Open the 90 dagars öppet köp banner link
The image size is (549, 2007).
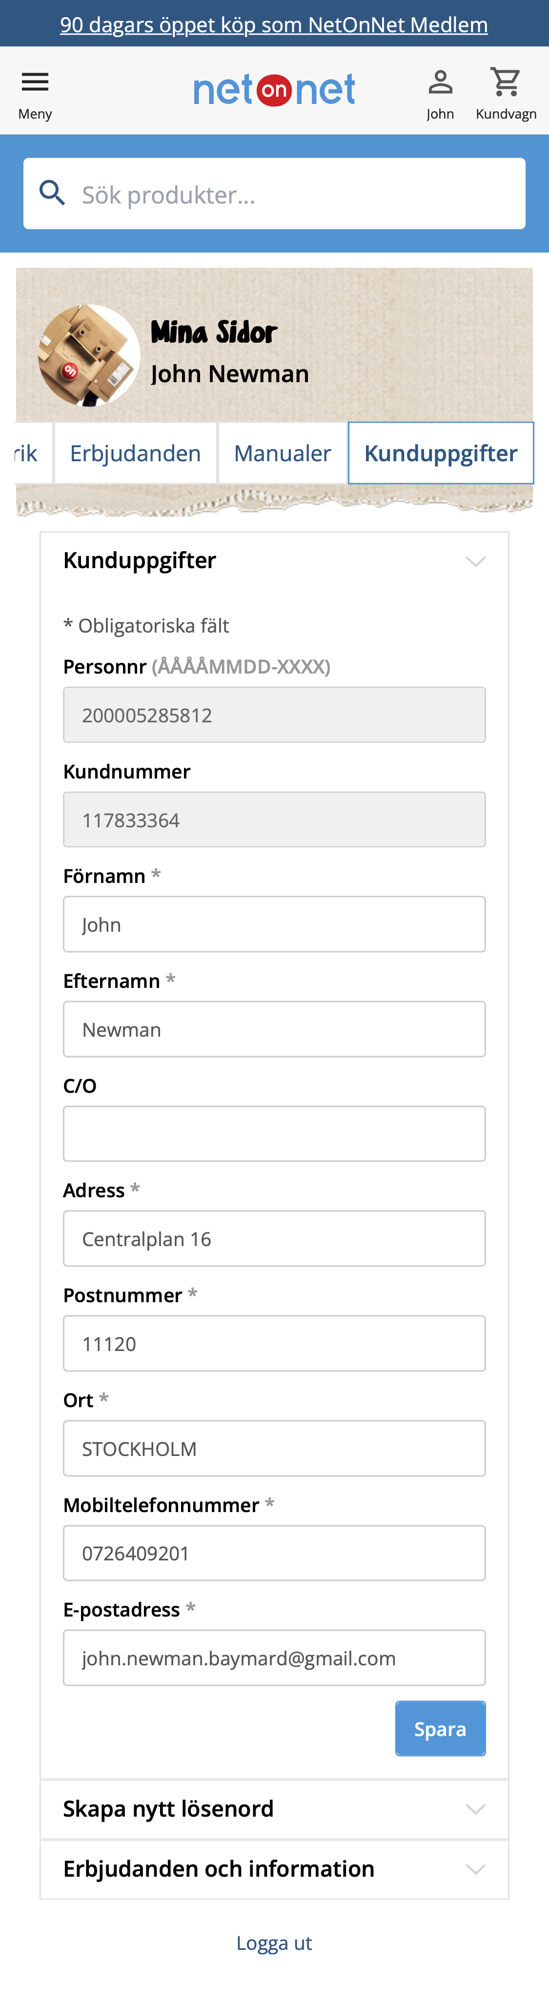[x=274, y=24]
